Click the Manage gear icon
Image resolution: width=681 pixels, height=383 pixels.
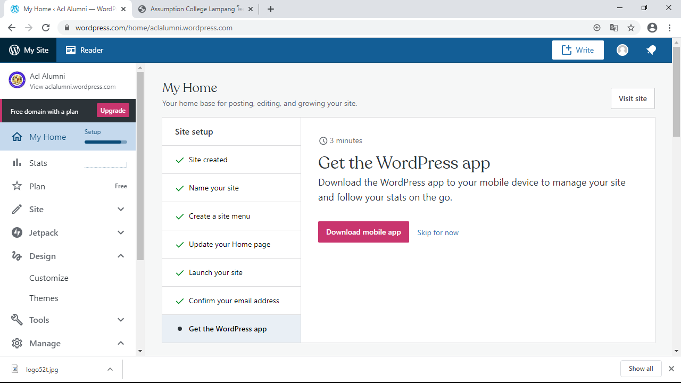pos(17,343)
